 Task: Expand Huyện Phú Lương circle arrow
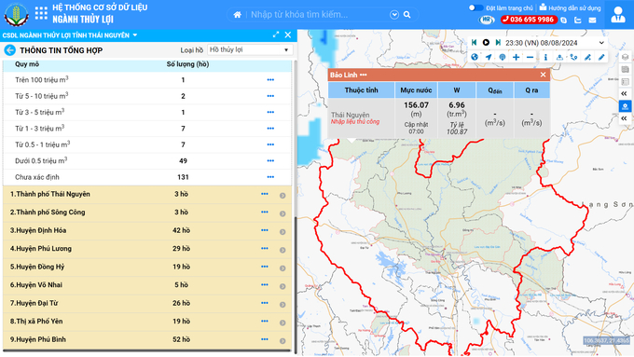pyautogui.click(x=283, y=250)
